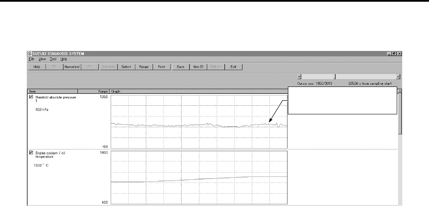Click the Graph column header
The width and height of the screenshot is (429, 206).
pyautogui.click(x=199, y=92)
